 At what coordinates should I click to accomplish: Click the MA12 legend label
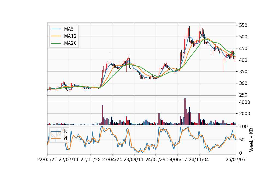(70, 36)
